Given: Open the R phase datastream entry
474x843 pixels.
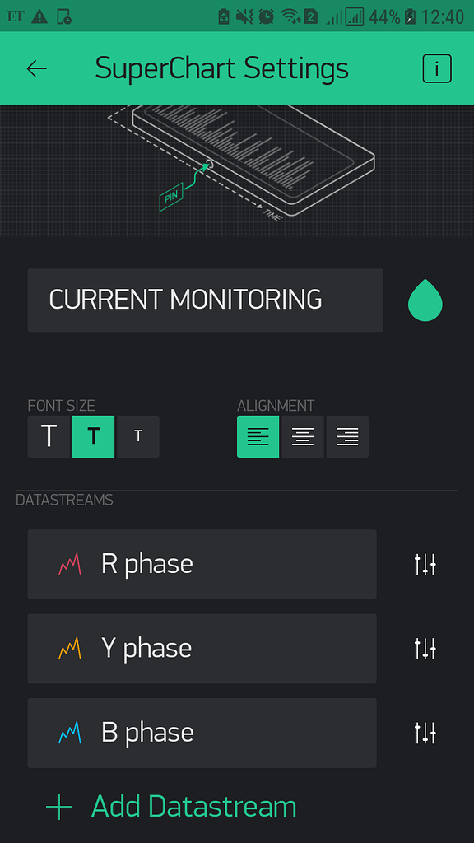Looking at the screenshot, I should point(202,565).
